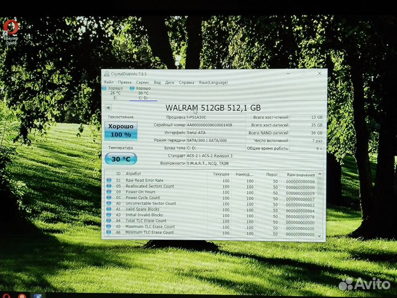Click total host reads value 13 GB

(x=307, y=118)
